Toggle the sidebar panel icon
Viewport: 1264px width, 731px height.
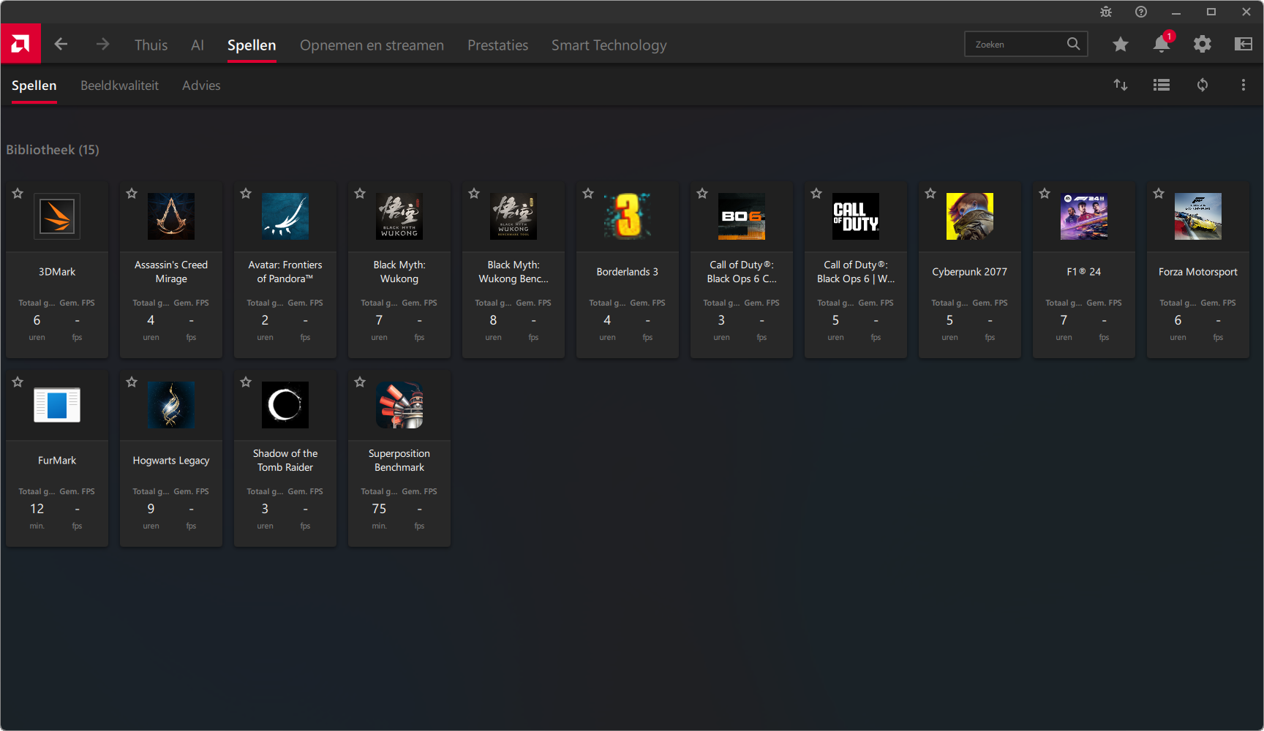[x=1243, y=45]
